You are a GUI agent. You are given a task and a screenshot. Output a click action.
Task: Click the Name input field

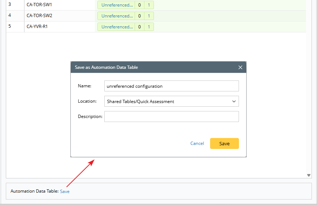(x=171, y=86)
